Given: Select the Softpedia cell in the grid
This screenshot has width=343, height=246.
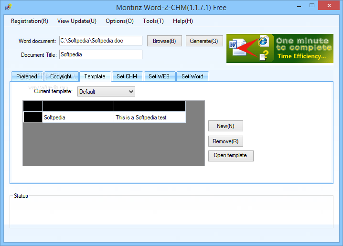Looking at the screenshot, I should (x=78, y=118).
